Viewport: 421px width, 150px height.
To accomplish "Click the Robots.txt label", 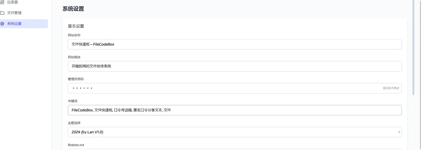I will click(76, 145).
